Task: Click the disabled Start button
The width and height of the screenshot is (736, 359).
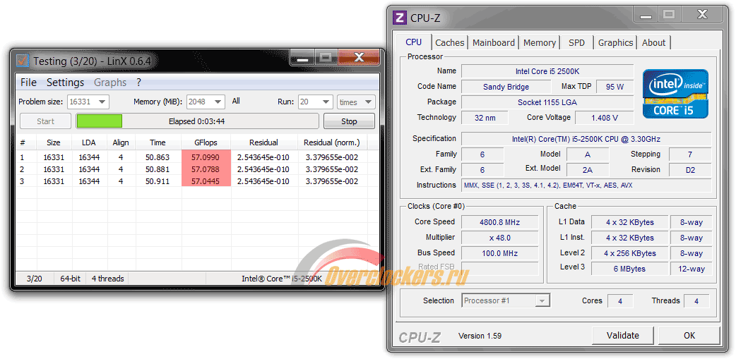Action: (x=45, y=121)
